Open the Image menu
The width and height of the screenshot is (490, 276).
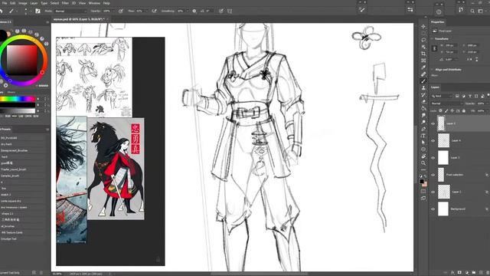point(23,3)
